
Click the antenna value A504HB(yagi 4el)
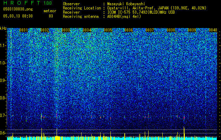124,16
